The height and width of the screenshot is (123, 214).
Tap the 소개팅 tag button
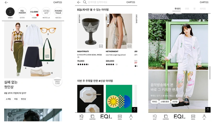[x=8, y=99]
